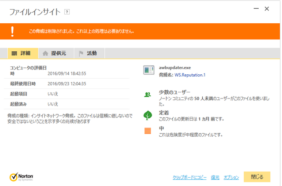282x186 pixels.
Task: Click いいえ value beside 起動済み
Action: [53, 104]
